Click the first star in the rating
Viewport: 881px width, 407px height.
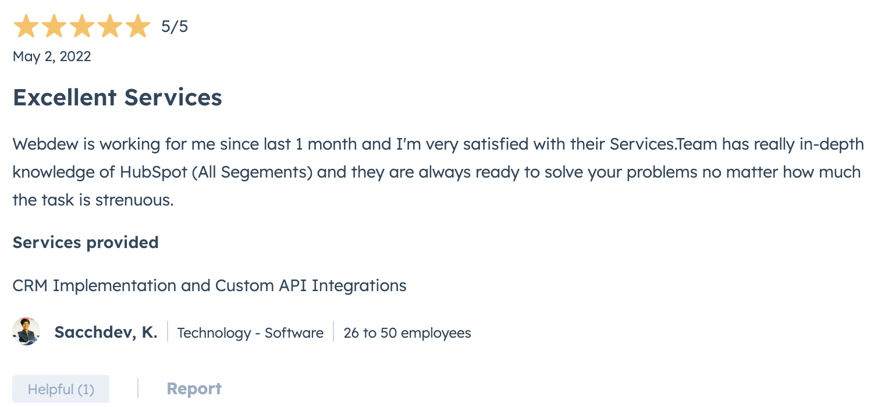[x=26, y=27]
